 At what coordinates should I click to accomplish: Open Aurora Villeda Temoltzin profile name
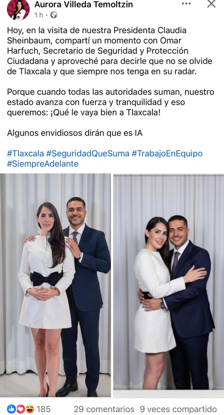point(84,4)
